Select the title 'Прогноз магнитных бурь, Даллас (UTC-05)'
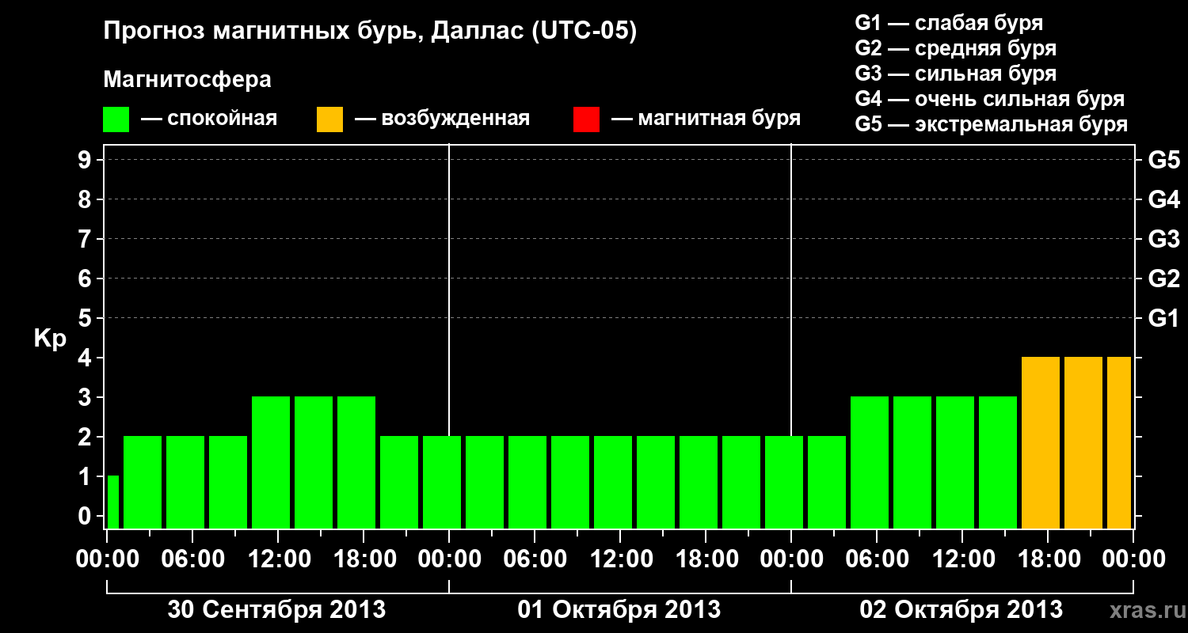 (x=370, y=32)
